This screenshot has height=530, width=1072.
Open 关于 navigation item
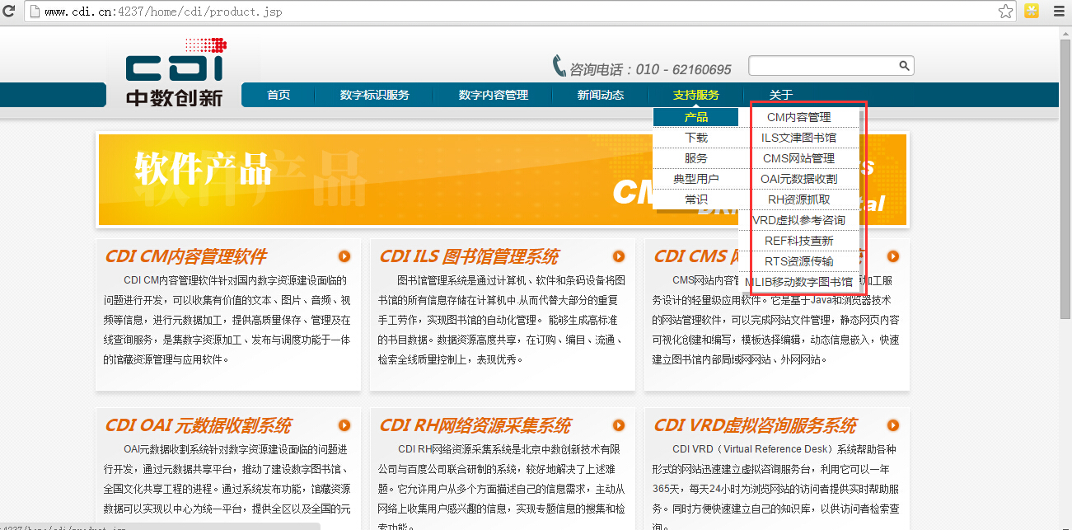pos(780,95)
